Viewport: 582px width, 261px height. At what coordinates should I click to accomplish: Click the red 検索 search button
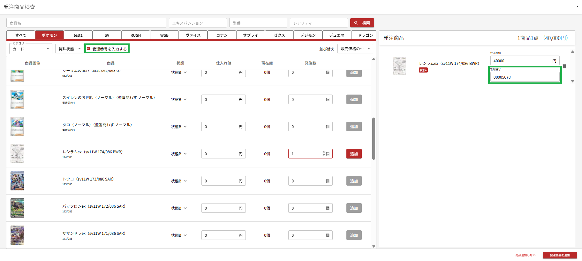[362, 23]
